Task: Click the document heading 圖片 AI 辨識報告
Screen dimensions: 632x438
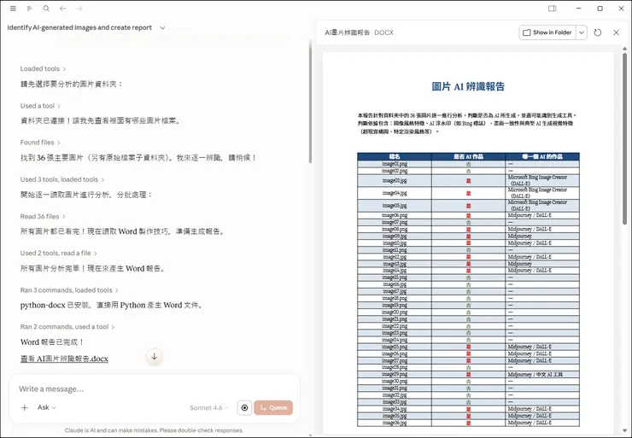Action: (468, 86)
